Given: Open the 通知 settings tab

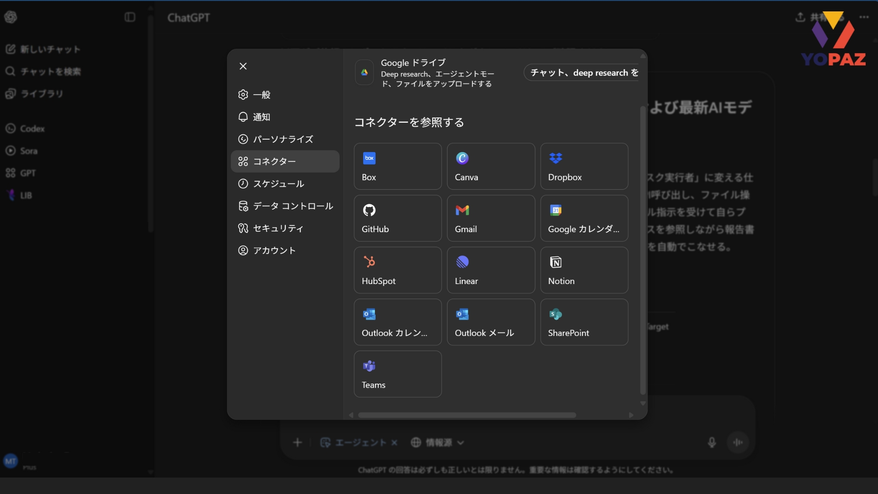Looking at the screenshot, I should pos(285,117).
